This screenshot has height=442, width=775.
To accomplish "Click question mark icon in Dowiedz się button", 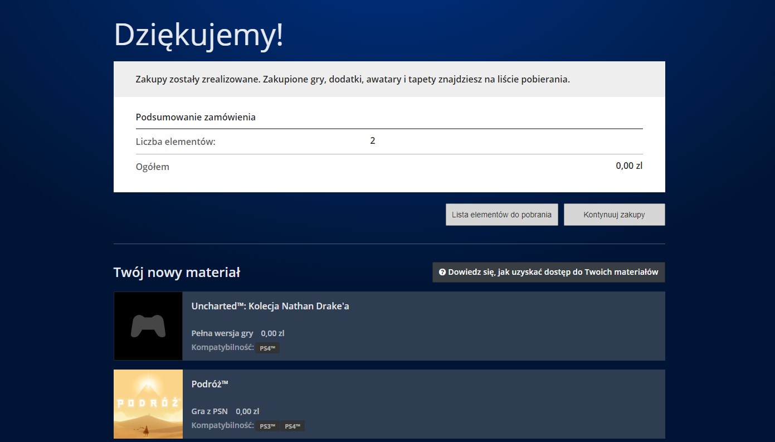I will pos(442,273).
